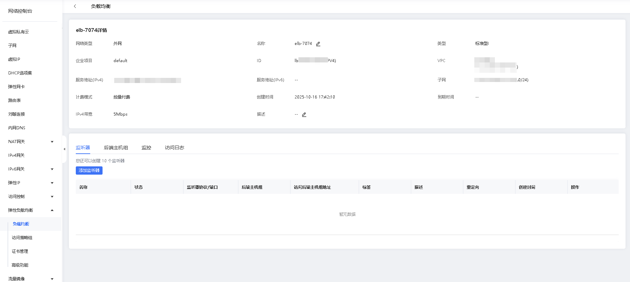Collapse the sidebar using the handle arrow
Viewport: 630px width, 282px height.
[64, 149]
